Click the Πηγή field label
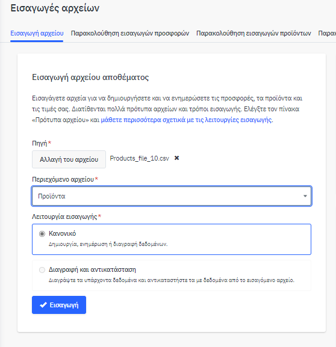 pyautogui.click(x=40, y=143)
